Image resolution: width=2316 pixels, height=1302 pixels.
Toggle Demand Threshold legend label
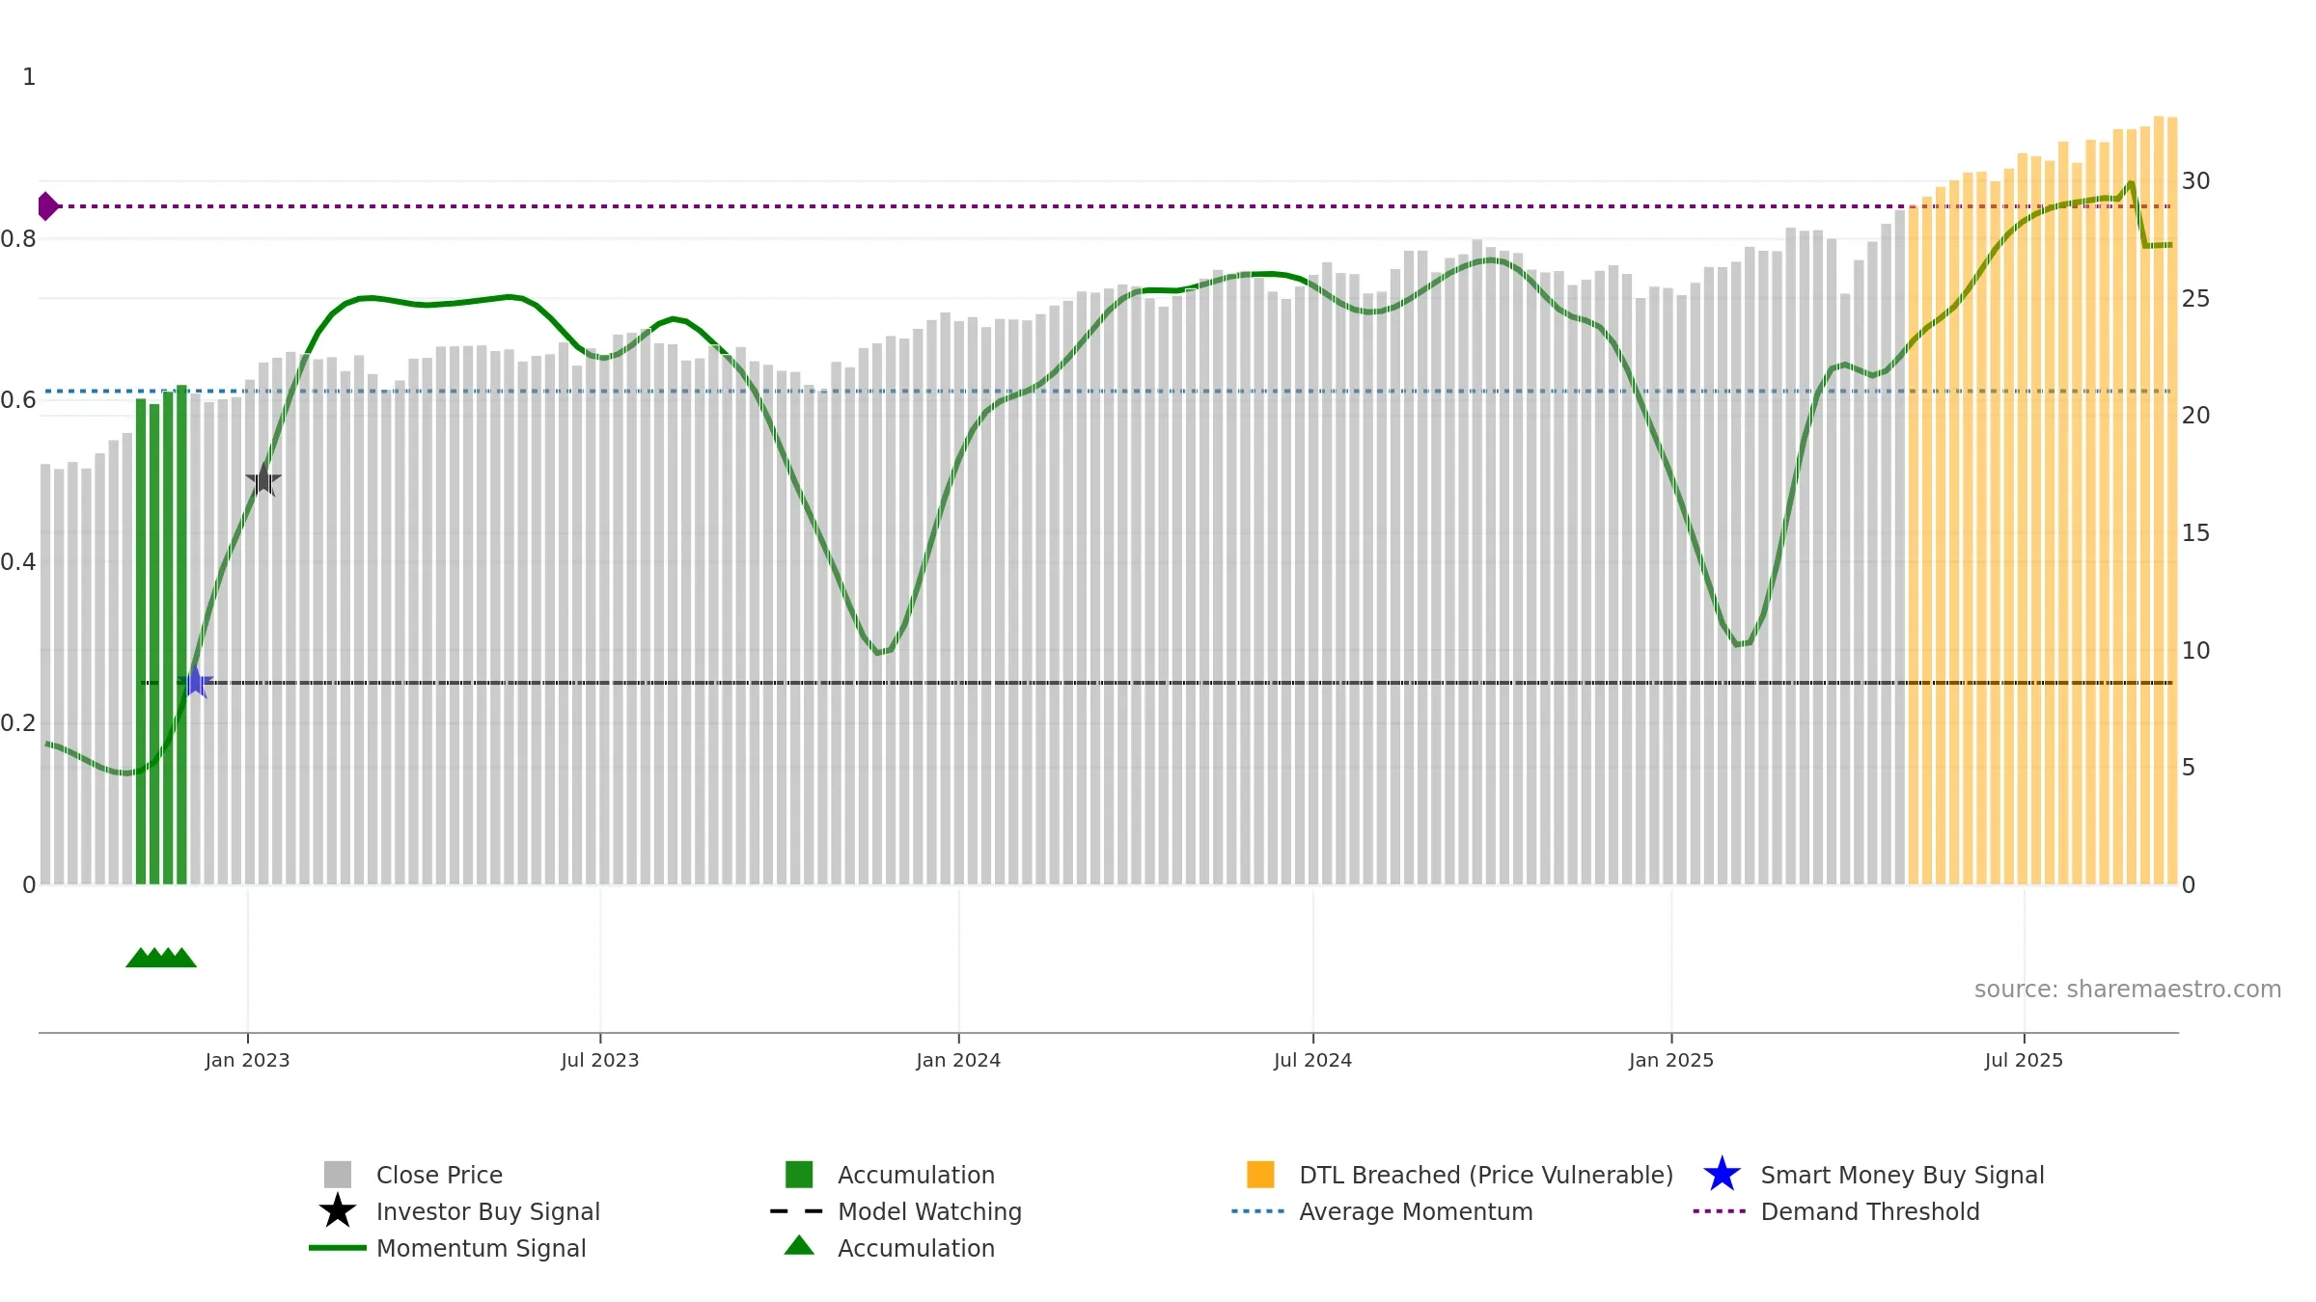coord(1870,1211)
